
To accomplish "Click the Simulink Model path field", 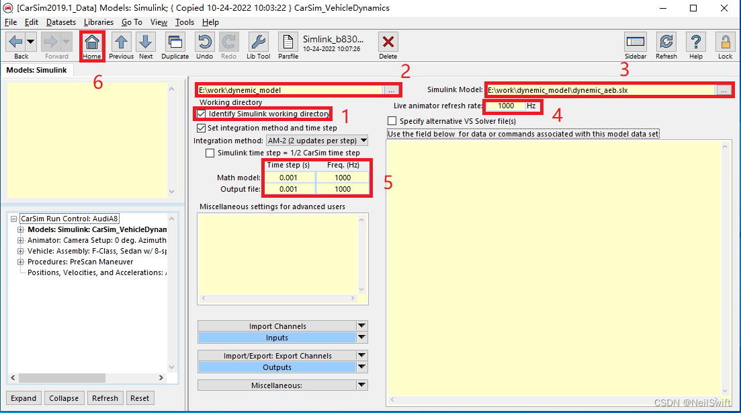I will [601, 90].
